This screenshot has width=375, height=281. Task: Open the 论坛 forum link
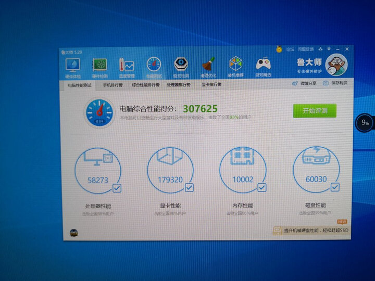coord(290,49)
